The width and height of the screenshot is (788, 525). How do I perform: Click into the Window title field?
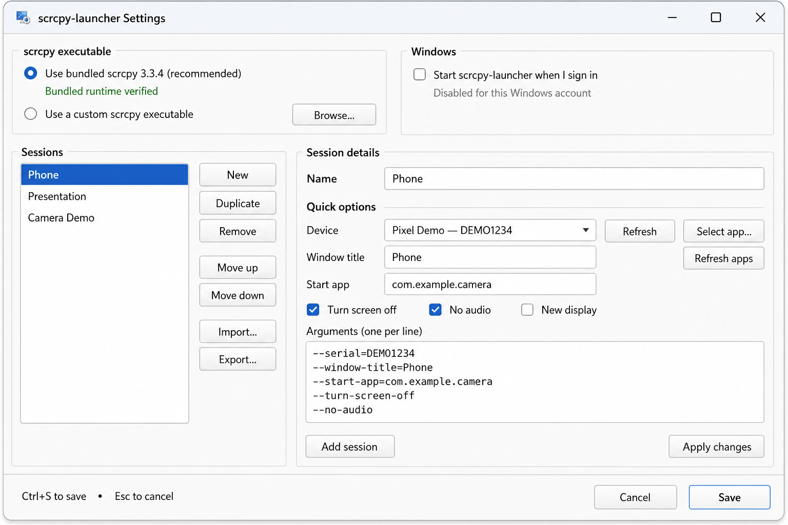[490, 257]
